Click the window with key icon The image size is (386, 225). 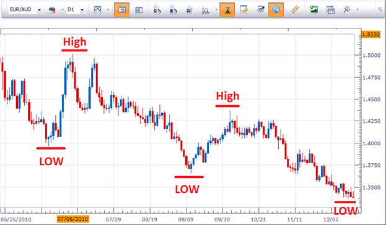[x=243, y=9]
